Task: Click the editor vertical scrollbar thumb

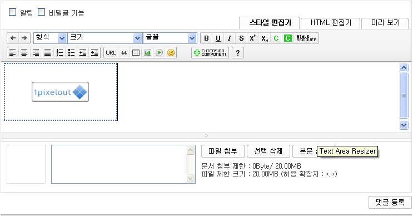Action: [404, 95]
